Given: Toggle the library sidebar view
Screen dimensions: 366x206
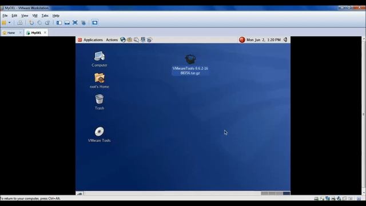Looking at the screenshot, I should [x=59, y=23].
